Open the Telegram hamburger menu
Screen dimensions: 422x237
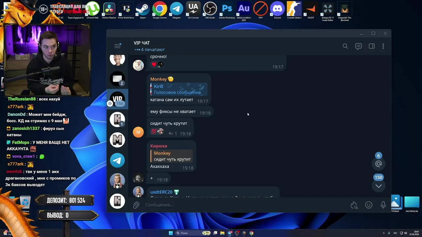click(x=117, y=46)
